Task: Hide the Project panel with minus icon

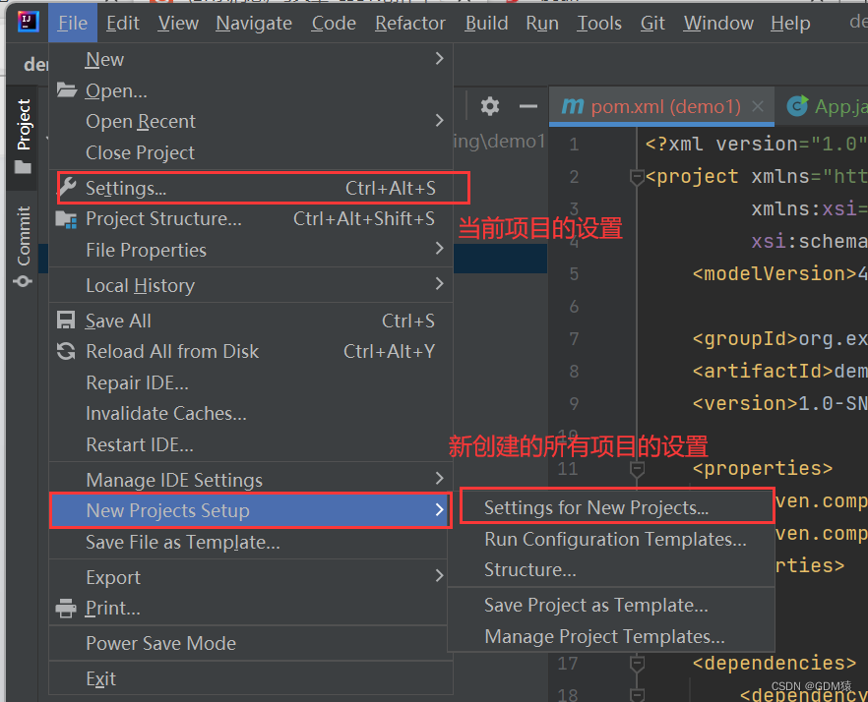Action: [x=528, y=105]
